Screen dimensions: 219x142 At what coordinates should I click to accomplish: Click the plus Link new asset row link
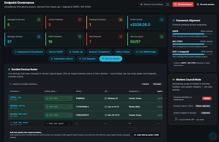(19, 123)
